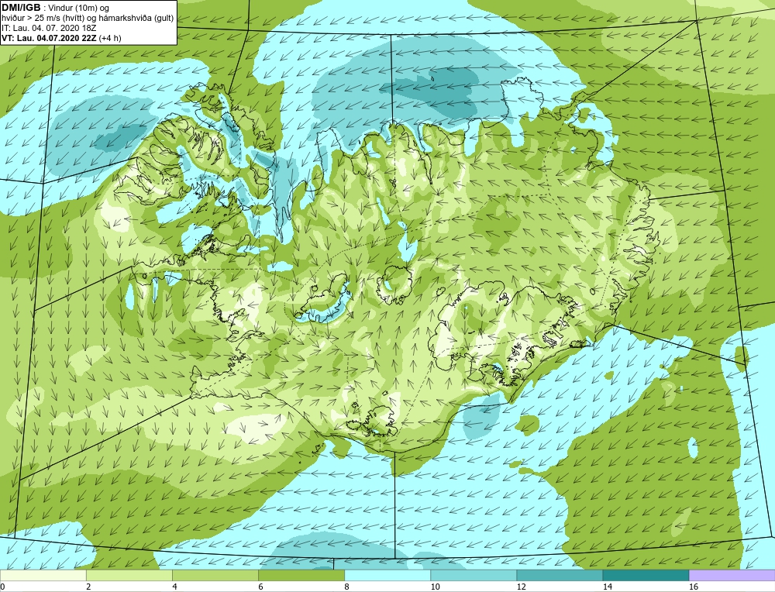Screen dimensions: 775x592
Task: Click the 12–14 m/s darker teal legend swatch
Action: (x=559, y=575)
